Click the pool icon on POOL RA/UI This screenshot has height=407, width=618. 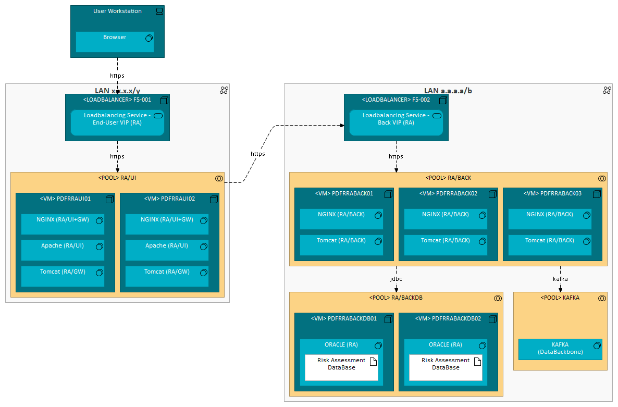pyautogui.click(x=219, y=178)
